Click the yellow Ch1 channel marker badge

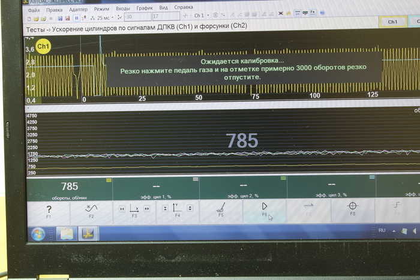pos(43,46)
